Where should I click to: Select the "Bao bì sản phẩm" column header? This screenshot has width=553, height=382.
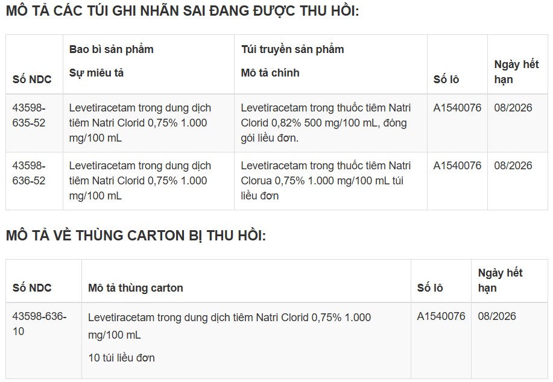pos(112,49)
